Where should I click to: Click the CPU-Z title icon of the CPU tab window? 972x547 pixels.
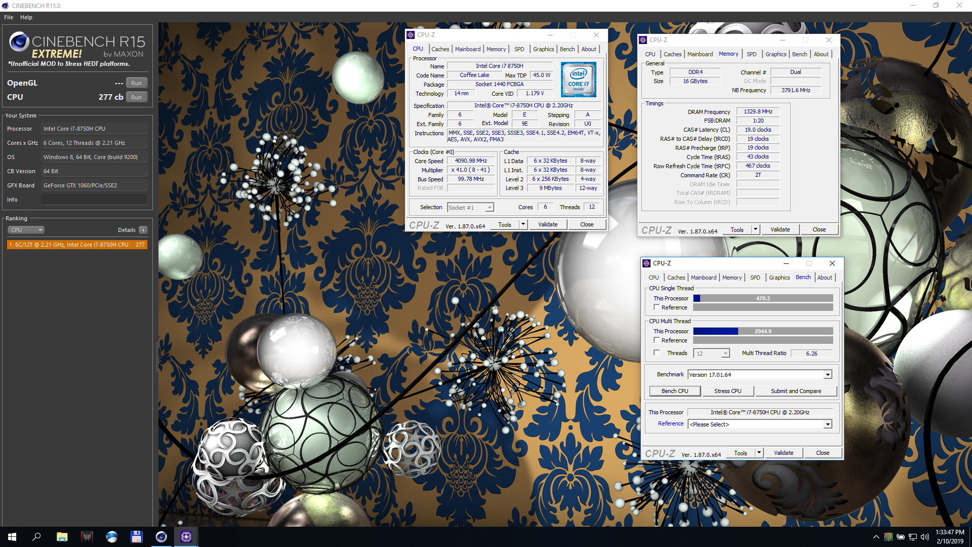[x=411, y=35]
